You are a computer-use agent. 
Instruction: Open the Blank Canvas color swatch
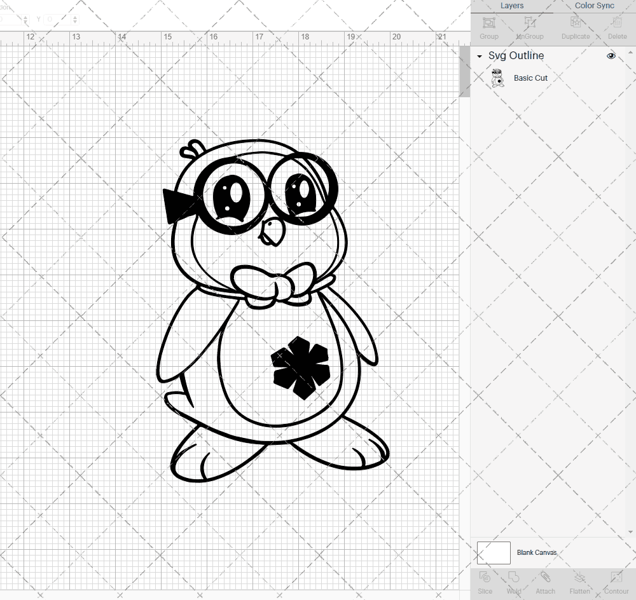[x=494, y=552]
